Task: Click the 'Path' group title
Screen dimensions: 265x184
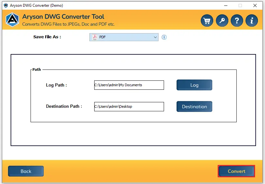Action: click(x=37, y=69)
